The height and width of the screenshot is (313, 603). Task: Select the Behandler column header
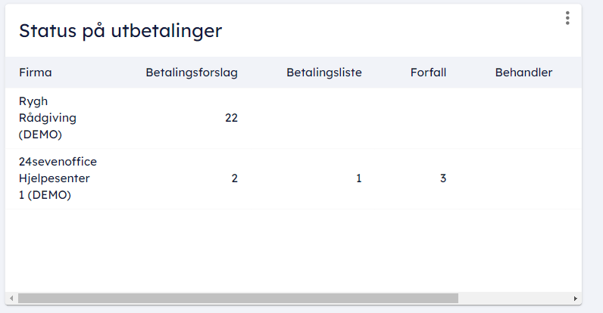coord(523,73)
